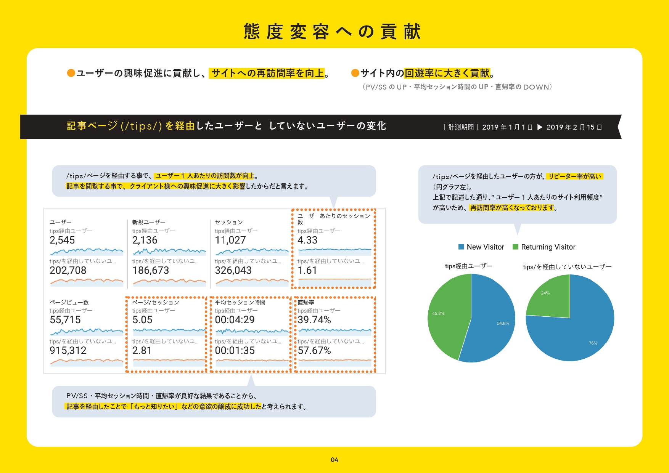Click the blue sparkline under ユーザー 2,545
This screenshot has height=473, width=669.
(x=86, y=251)
